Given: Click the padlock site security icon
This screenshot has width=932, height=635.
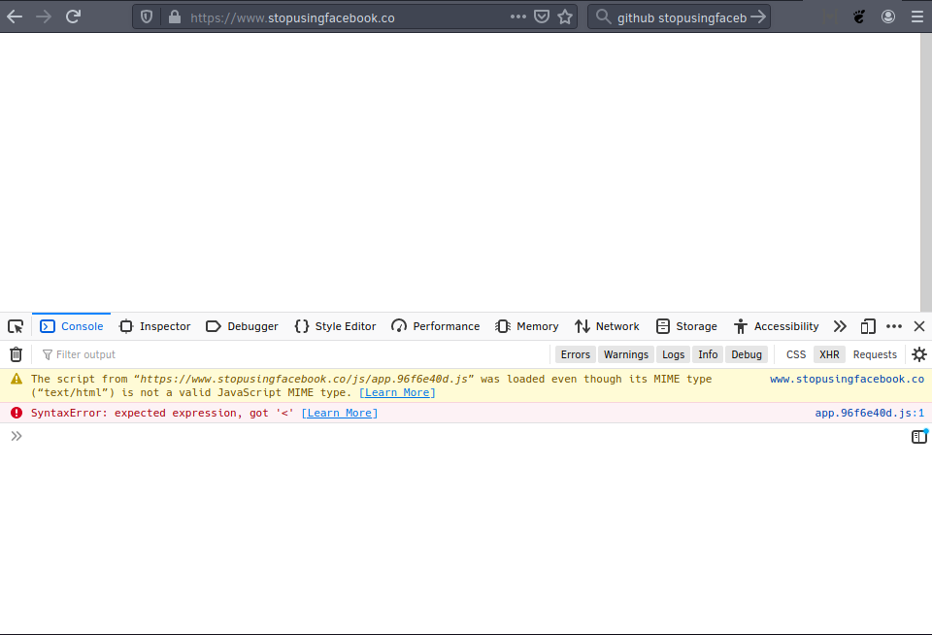Looking at the screenshot, I should [174, 17].
